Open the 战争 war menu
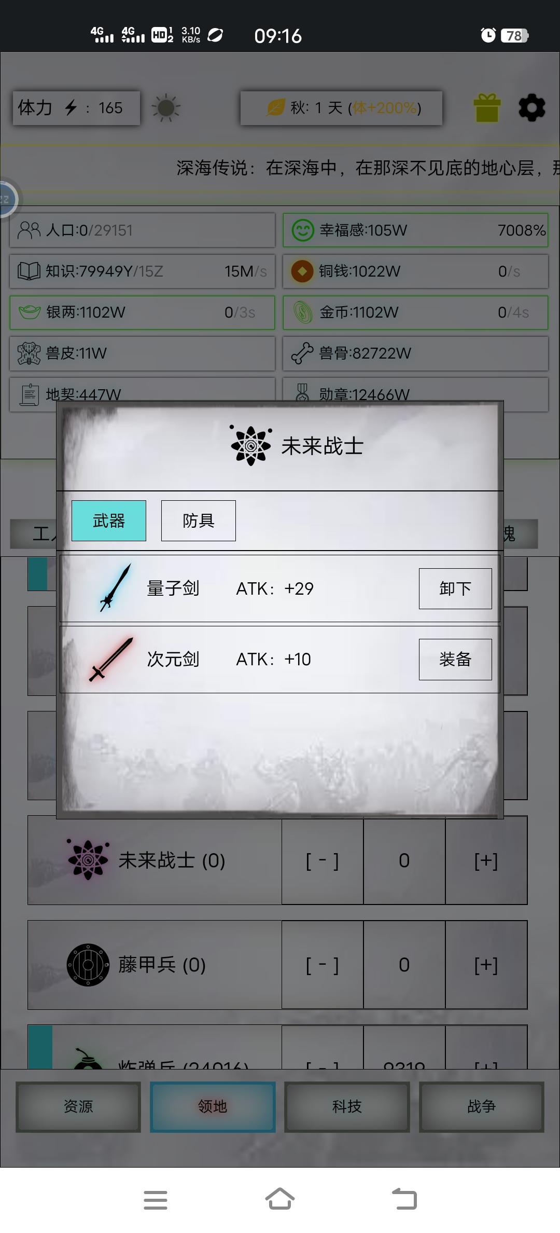This screenshot has height=1233, width=560. click(482, 1106)
